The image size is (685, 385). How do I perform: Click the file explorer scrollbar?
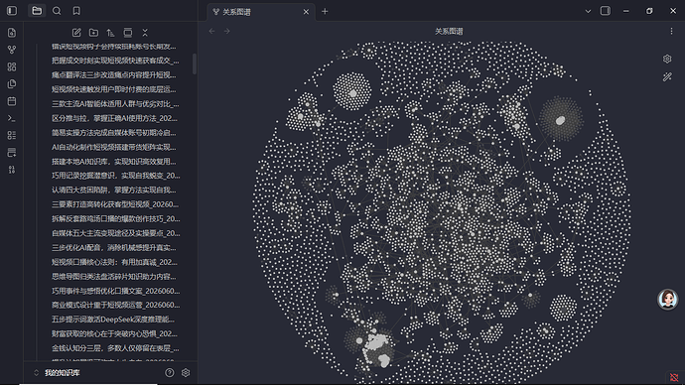(195, 64)
